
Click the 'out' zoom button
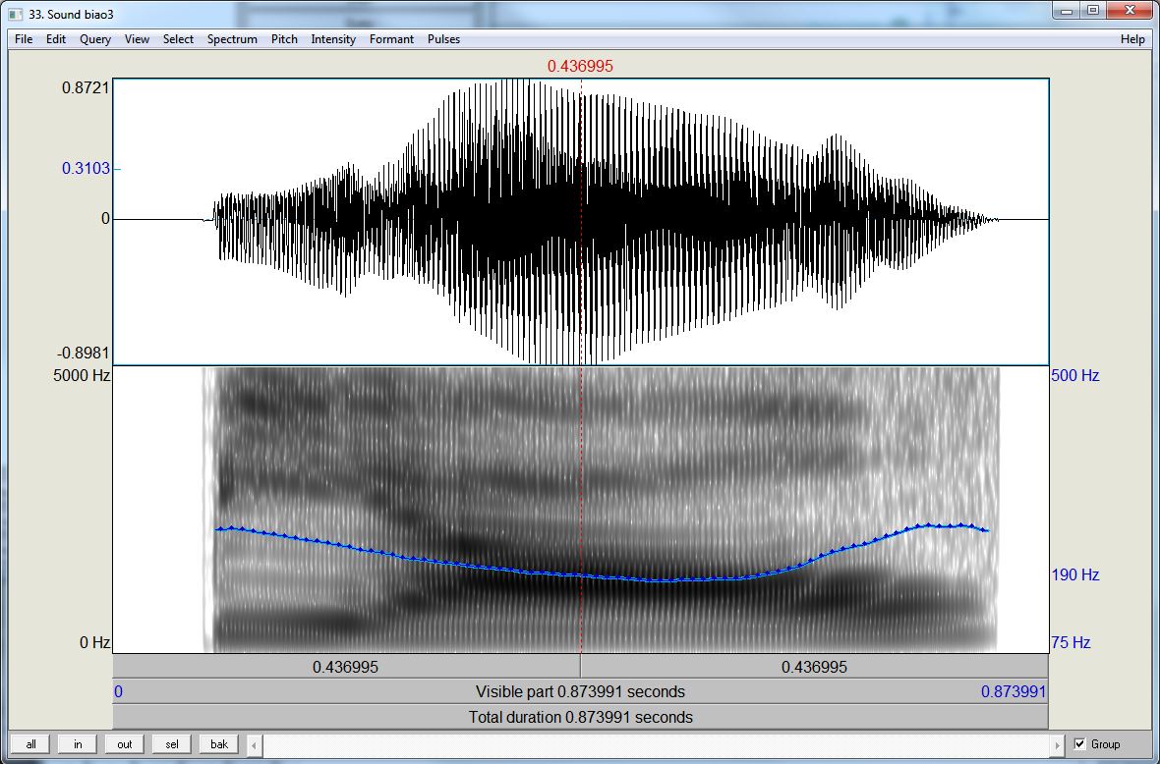124,744
